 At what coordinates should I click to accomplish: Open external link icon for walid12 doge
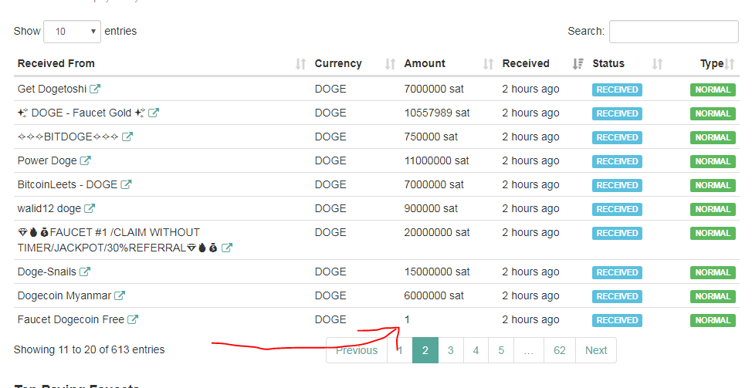[90, 209]
